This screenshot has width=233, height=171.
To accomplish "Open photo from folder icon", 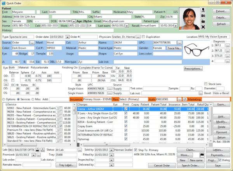I will (203, 21).
